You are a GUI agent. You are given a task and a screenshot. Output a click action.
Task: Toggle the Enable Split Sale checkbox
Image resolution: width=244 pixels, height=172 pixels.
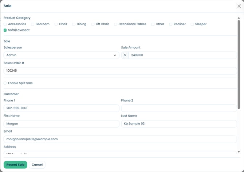(x=5, y=83)
